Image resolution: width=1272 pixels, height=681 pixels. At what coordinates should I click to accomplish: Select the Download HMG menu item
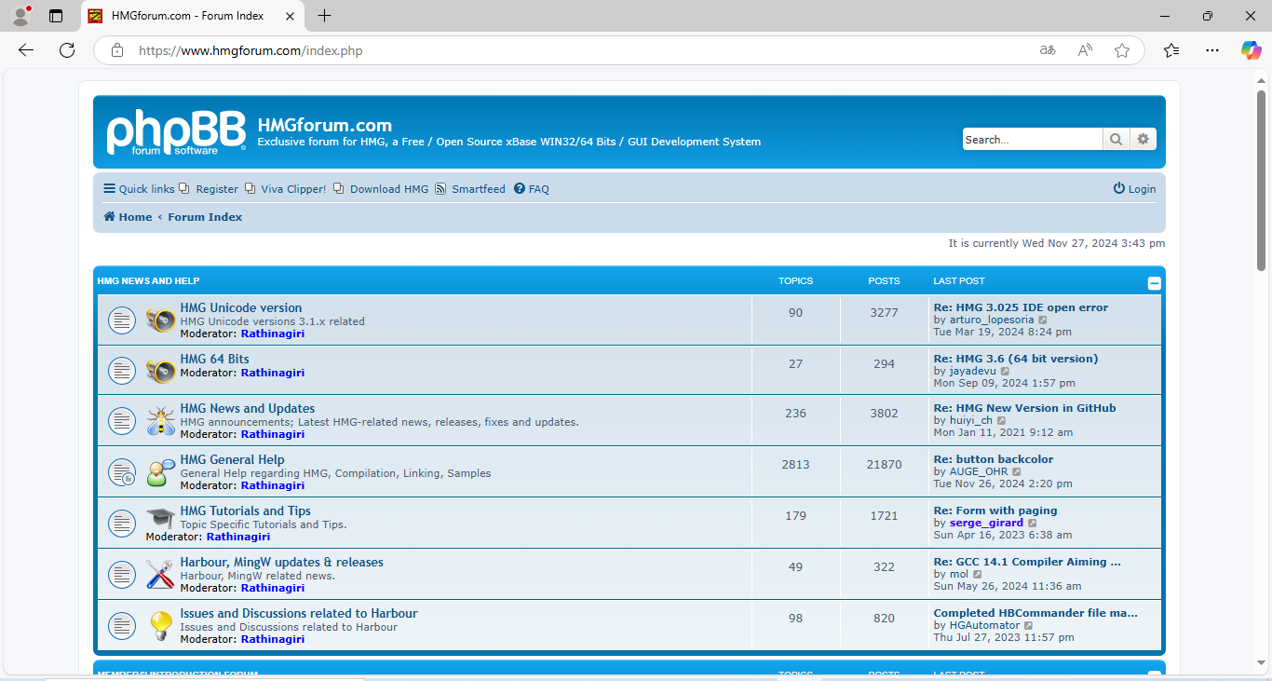tap(388, 189)
